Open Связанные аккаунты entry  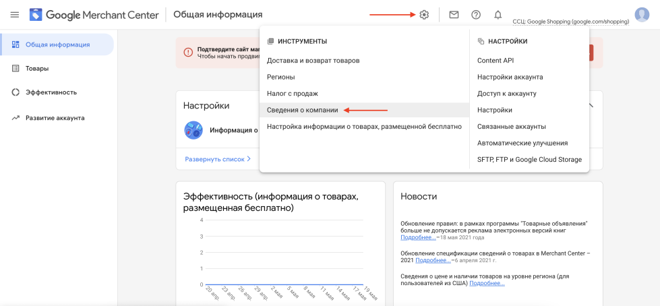(512, 126)
